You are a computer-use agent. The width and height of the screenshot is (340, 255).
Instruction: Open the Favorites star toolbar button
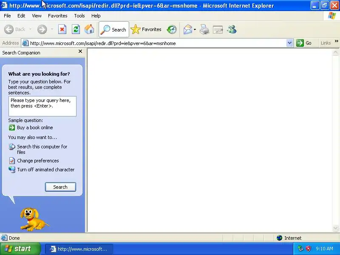pos(146,29)
